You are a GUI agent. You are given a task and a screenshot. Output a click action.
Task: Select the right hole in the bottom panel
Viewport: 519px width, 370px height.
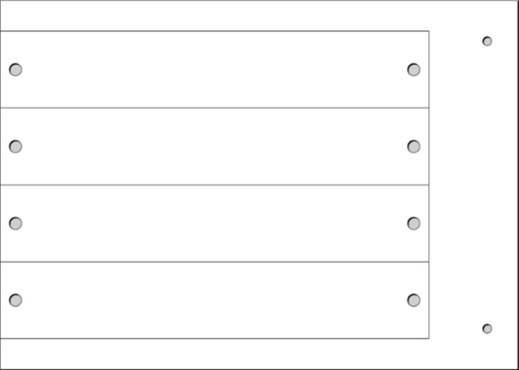(414, 300)
